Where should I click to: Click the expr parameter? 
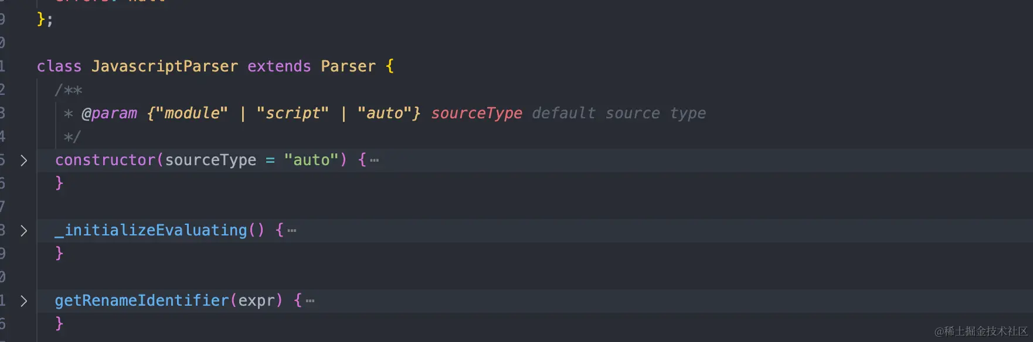click(256, 301)
